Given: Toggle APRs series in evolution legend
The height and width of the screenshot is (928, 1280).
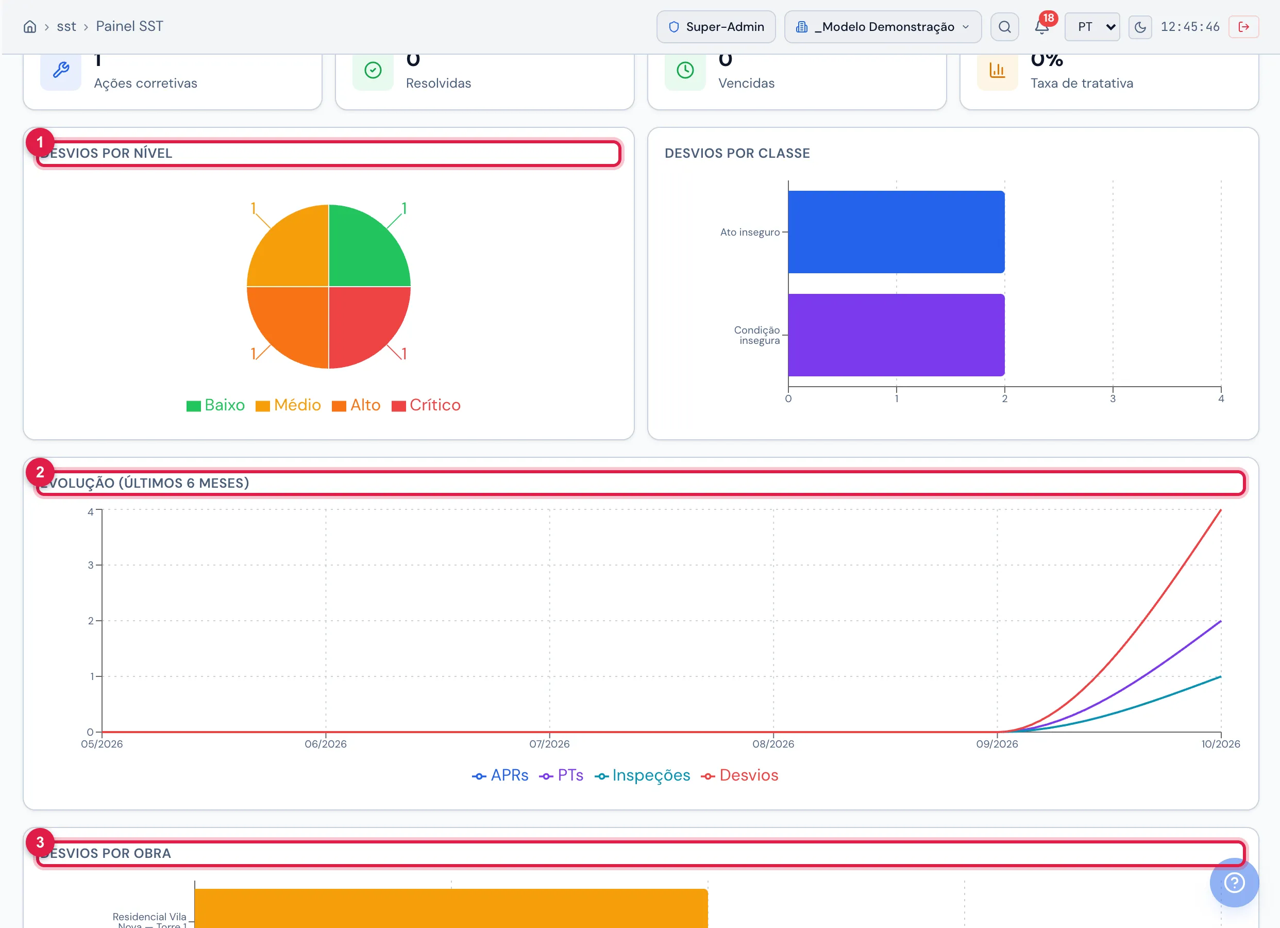Looking at the screenshot, I should pos(500,775).
